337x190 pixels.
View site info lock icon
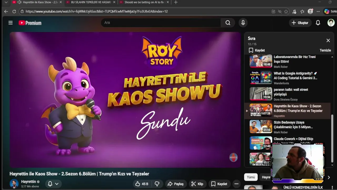(x=22, y=11)
